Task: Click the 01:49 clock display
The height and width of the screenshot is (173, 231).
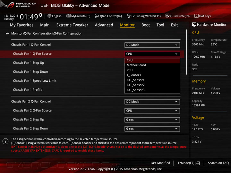Action: (29, 17)
